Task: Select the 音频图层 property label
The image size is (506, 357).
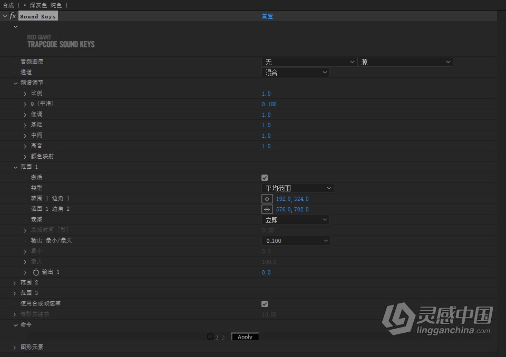Action: pos(32,62)
